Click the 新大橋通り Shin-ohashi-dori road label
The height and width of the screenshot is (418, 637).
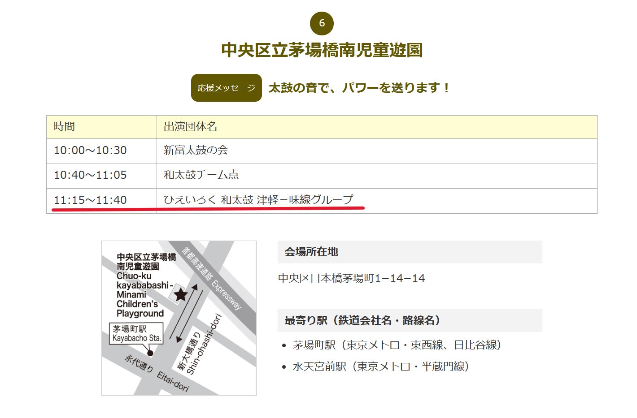[200, 346]
